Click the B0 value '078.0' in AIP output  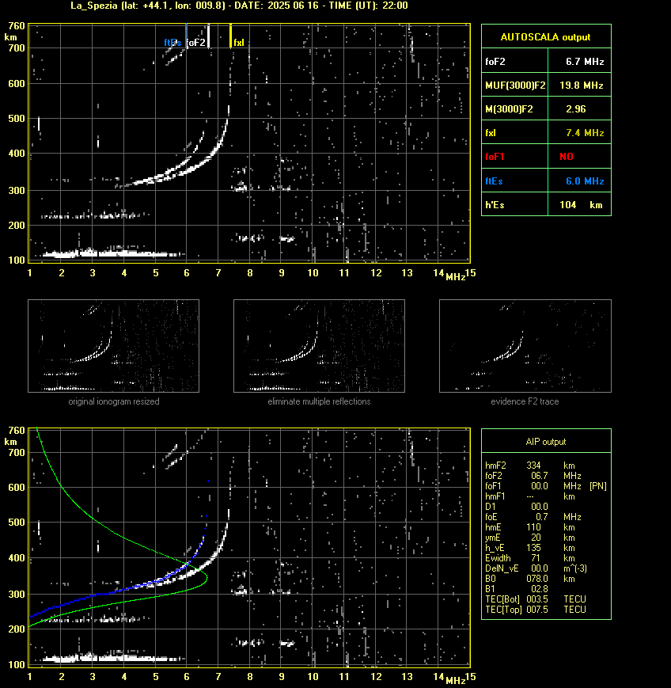click(x=536, y=578)
